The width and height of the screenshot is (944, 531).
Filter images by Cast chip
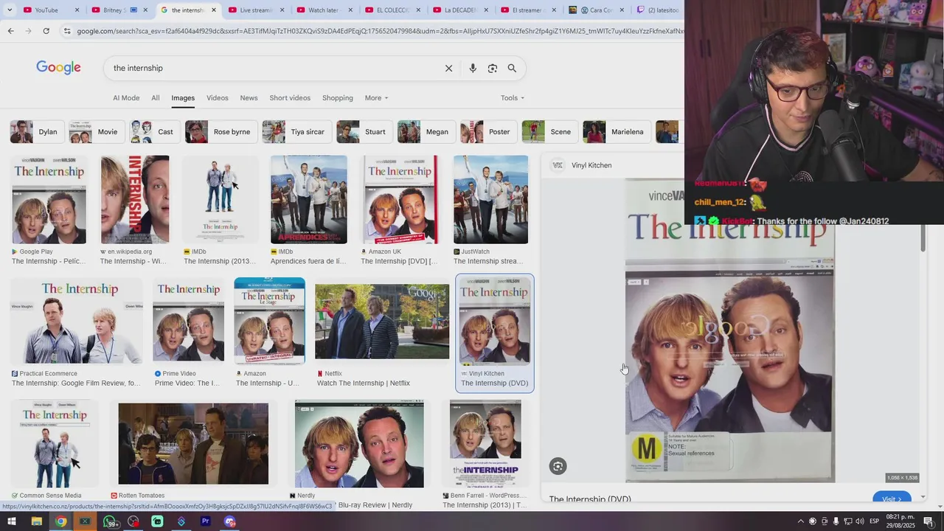click(154, 132)
